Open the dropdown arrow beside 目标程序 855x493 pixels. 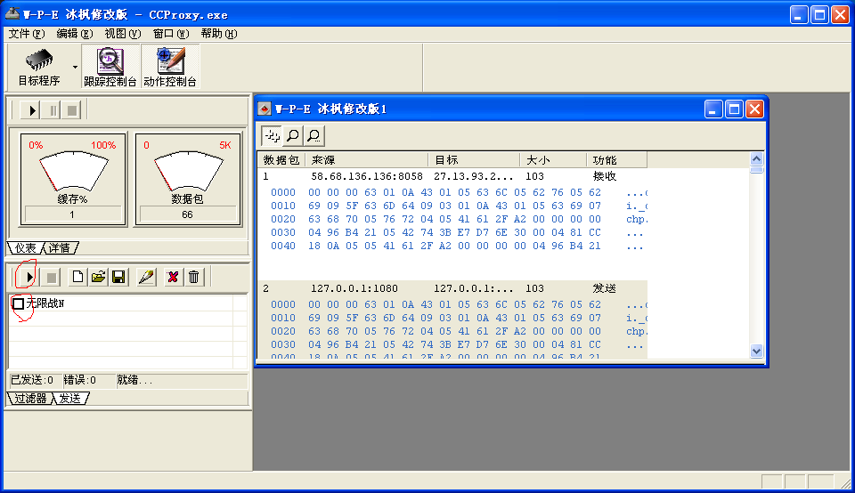(75, 67)
